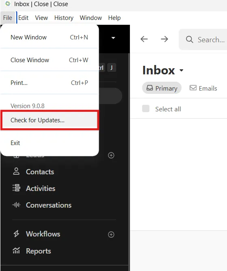Viewport: 227px width, 271px height.
Task: Choose Exit from the File menu
Action: (x=50, y=143)
